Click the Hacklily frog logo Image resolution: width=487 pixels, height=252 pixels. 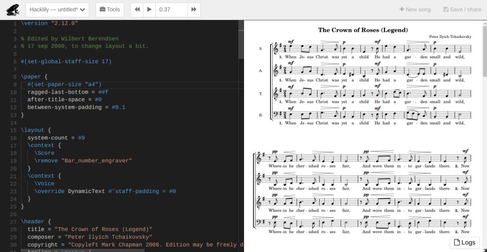[12, 10]
